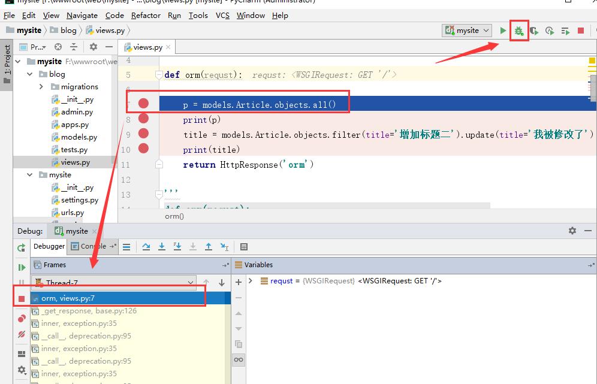Click Run to Cursor icon
Screen dimensions: 597x384
[x=224, y=247]
